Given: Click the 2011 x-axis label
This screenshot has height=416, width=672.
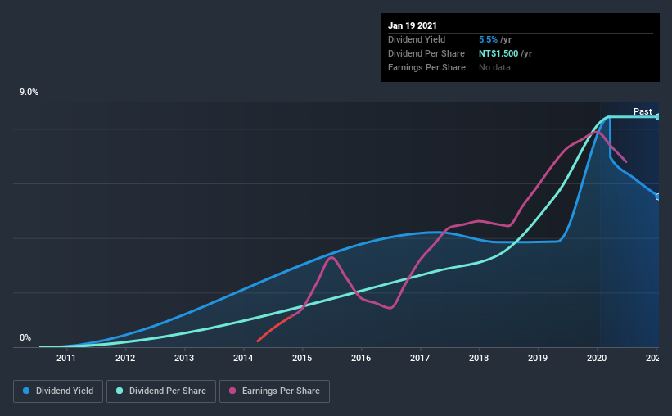Looking at the screenshot, I should click(66, 358).
